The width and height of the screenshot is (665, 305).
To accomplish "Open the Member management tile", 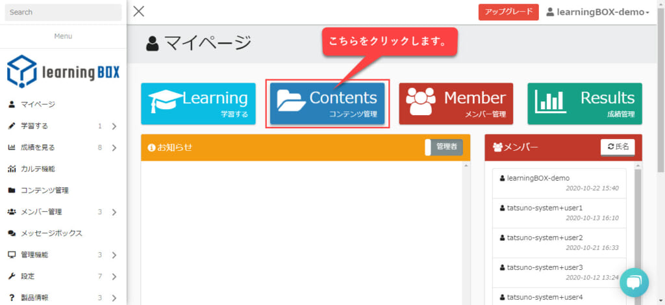I will click(456, 103).
